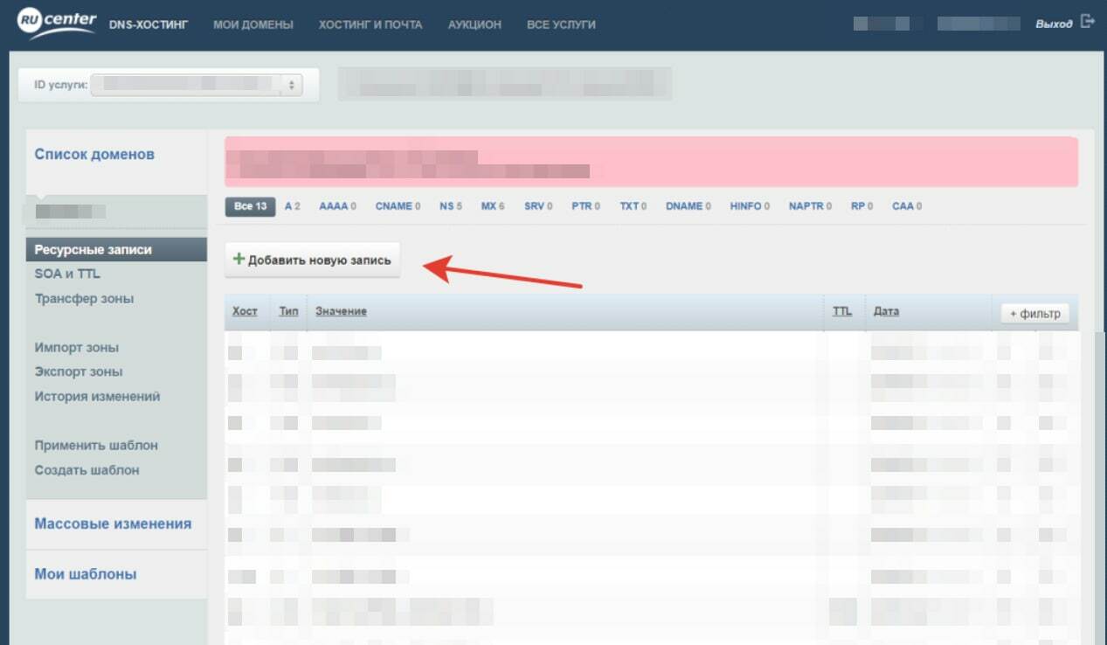Sort the table by Хост column
This screenshot has width=1107, height=645.
(x=245, y=311)
